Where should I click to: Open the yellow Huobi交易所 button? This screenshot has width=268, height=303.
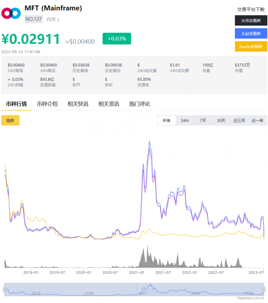pyautogui.click(x=251, y=46)
